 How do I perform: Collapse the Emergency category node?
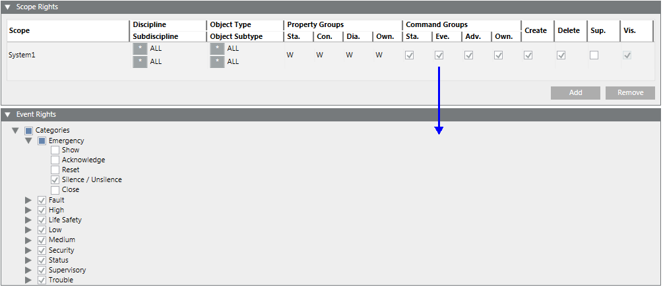29,141
